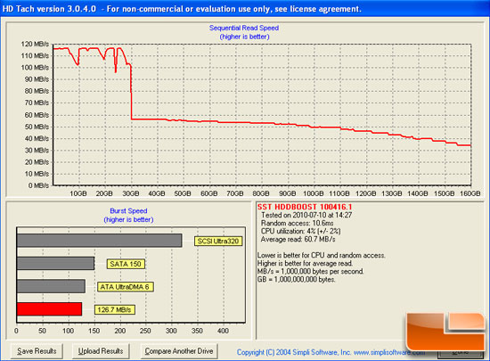
Task: Click the Burst Speed heading
Action: pos(128,211)
